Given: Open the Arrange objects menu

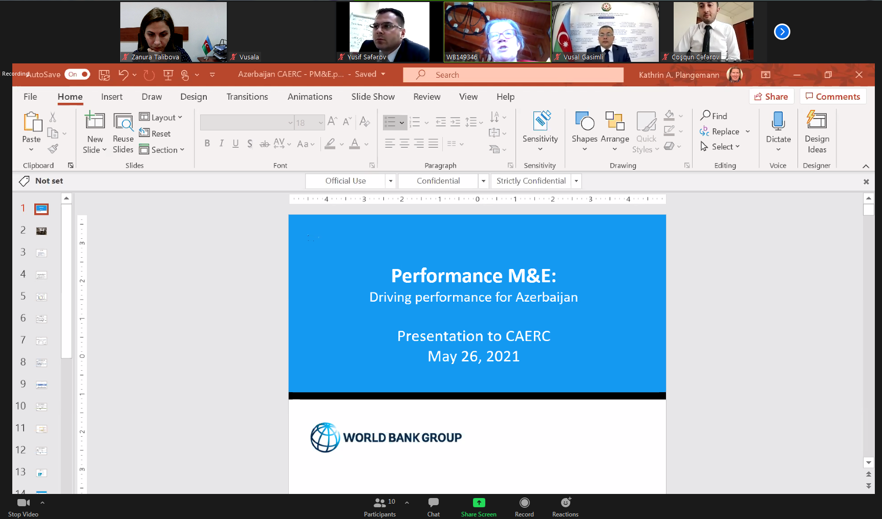Looking at the screenshot, I should click(615, 132).
